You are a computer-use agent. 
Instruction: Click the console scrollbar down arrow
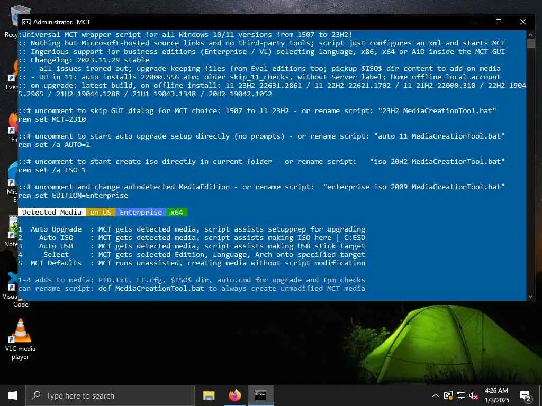point(530,297)
